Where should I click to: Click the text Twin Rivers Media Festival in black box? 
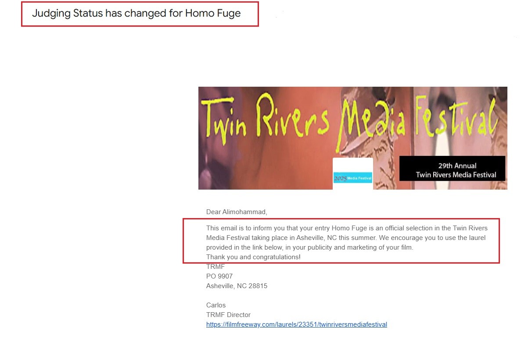tap(456, 175)
